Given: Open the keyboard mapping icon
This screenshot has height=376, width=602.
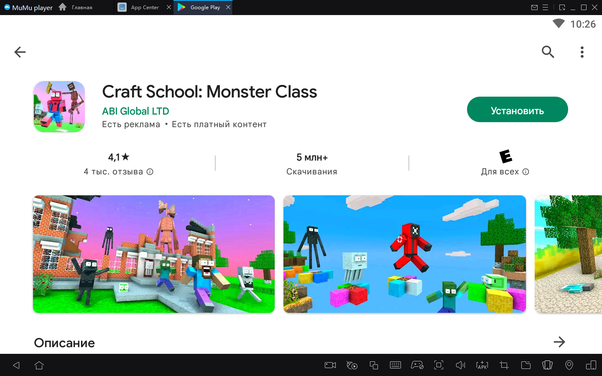Looking at the screenshot, I should click(395, 365).
